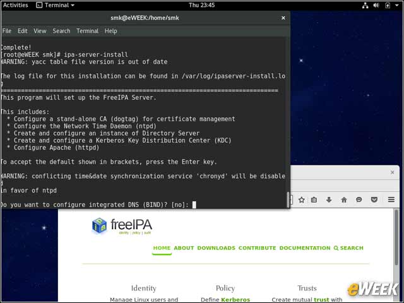Close the Firefox browser window
404x303 pixels.
pos(392,172)
